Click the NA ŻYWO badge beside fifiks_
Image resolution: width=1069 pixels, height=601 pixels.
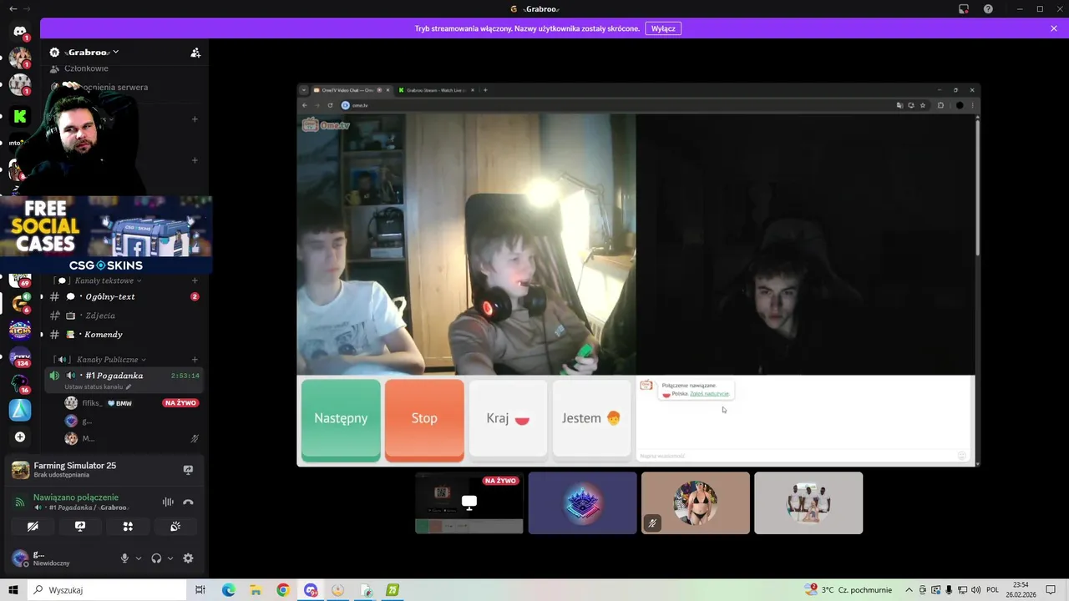[x=180, y=403]
